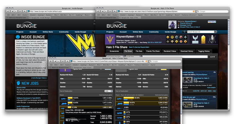The image size is (234, 124).
Task: Click the Sign Out button
Action: pos(212,22)
